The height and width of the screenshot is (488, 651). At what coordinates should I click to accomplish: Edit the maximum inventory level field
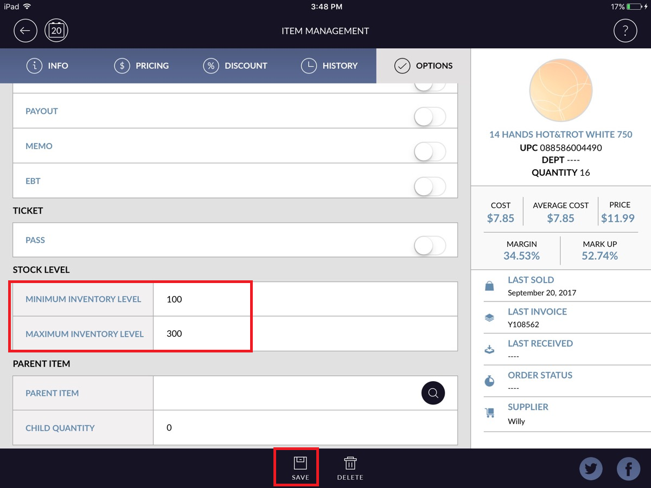pyautogui.click(x=305, y=334)
